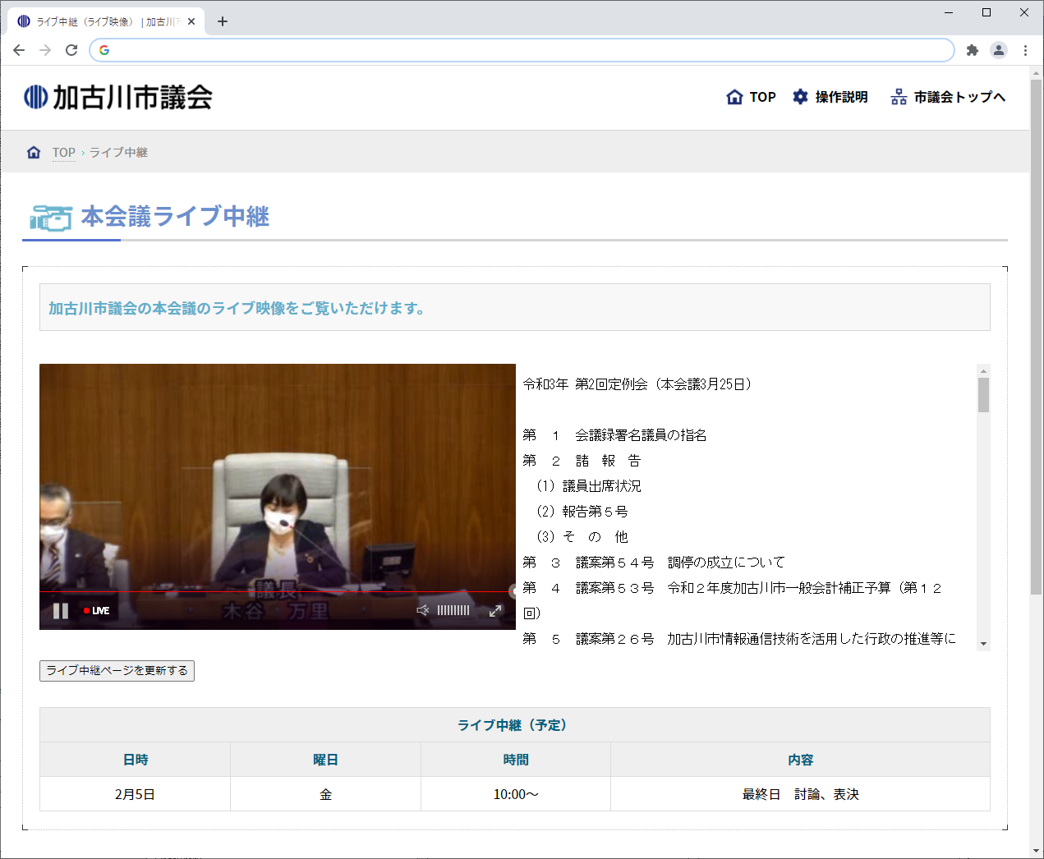Open the browser profile avatar
Screen dimensions: 1044x859
(999, 50)
